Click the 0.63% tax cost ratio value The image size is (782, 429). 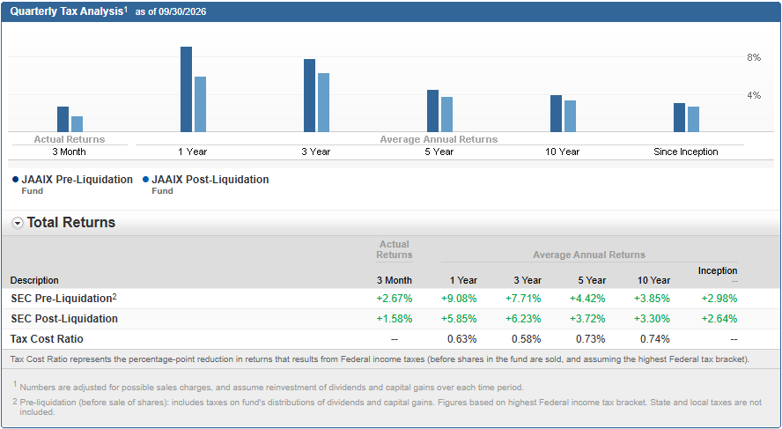pyautogui.click(x=461, y=339)
